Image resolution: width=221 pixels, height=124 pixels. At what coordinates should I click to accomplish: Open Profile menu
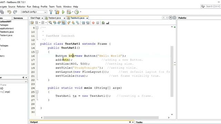pyautogui.click(x=44, y=7)
